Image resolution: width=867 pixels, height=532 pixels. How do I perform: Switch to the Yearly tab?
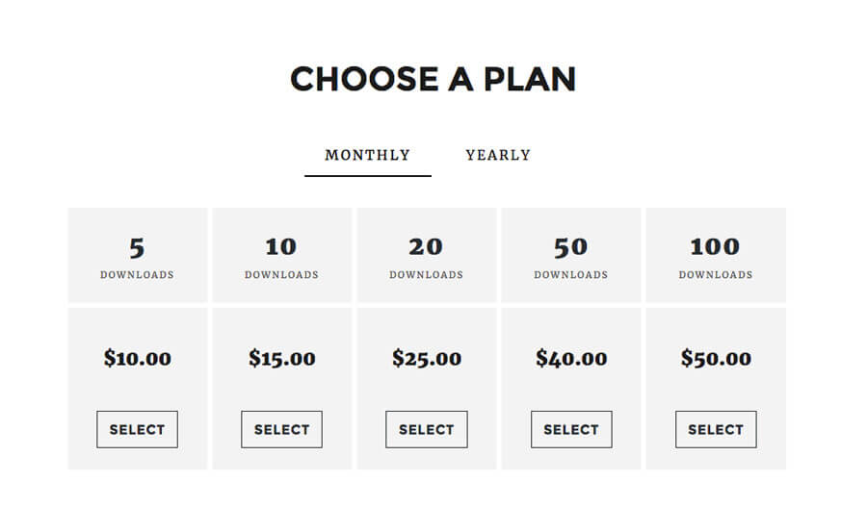tap(497, 155)
